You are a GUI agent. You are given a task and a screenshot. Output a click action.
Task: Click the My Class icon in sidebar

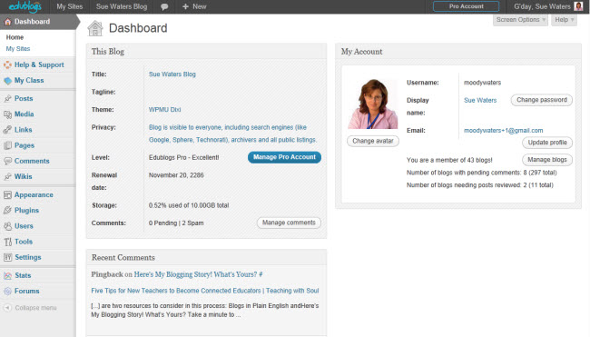[x=7, y=81]
